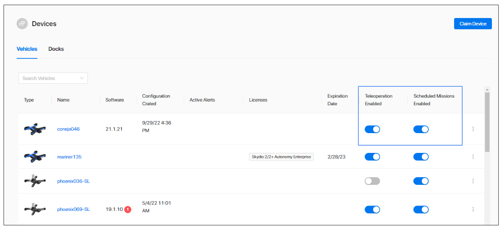The image size is (500, 228).
Task: Click the 9/29/22 4:36 PM configuration date
Action: pyautogui.click(x=157, y=127)
